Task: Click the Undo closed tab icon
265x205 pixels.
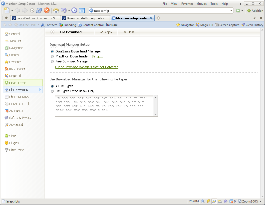Action: pyautogui.click(x=63, y=10)
